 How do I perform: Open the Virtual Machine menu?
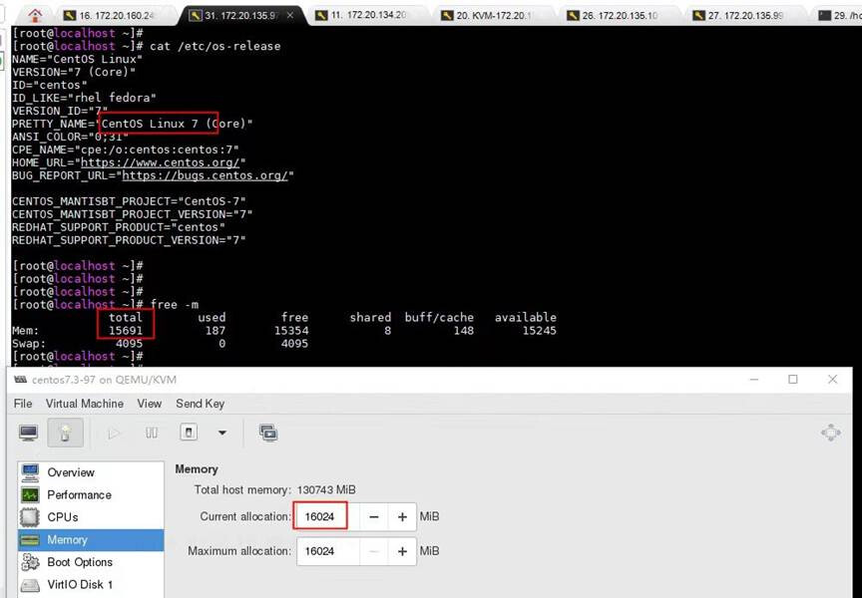pos(85,404)
